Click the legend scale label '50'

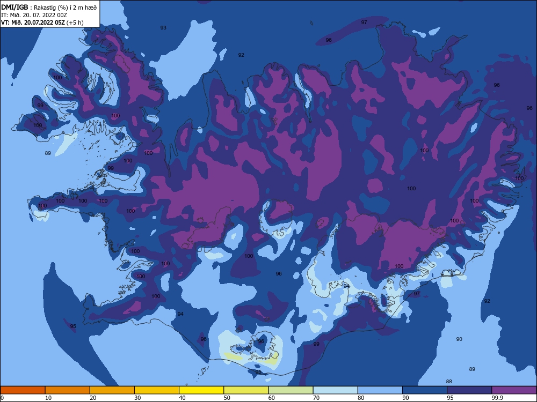[x=227, y=398]
